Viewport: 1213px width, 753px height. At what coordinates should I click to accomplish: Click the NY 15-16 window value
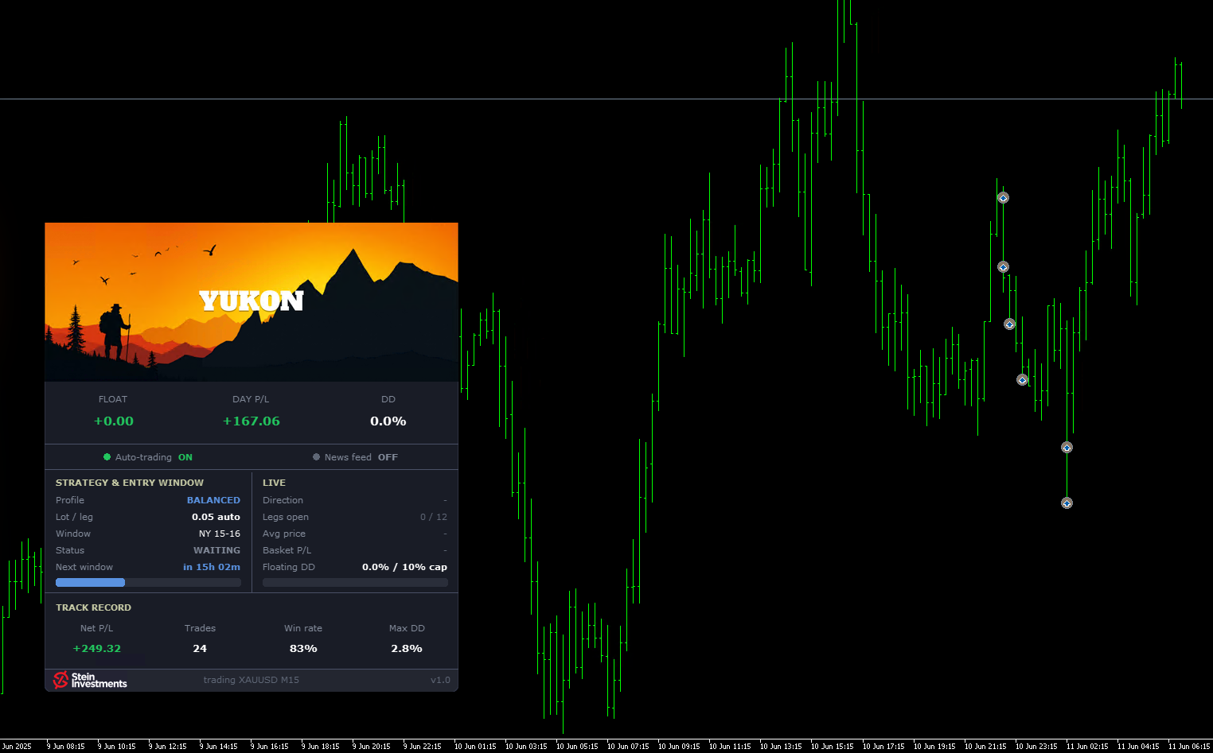point(220,534)
